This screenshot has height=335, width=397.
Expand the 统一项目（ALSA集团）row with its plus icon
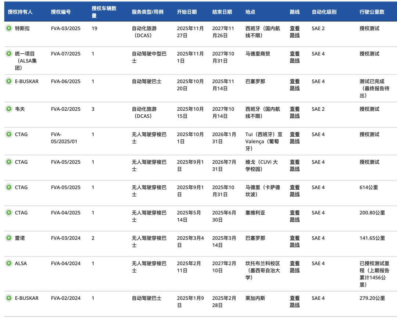pos(9,53)
